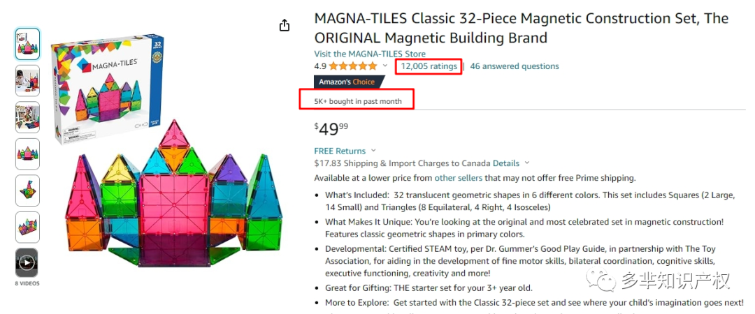
Task: View the sixth thumbnail in the image strip
Action: pyautogui.click(x=27, y=226)
